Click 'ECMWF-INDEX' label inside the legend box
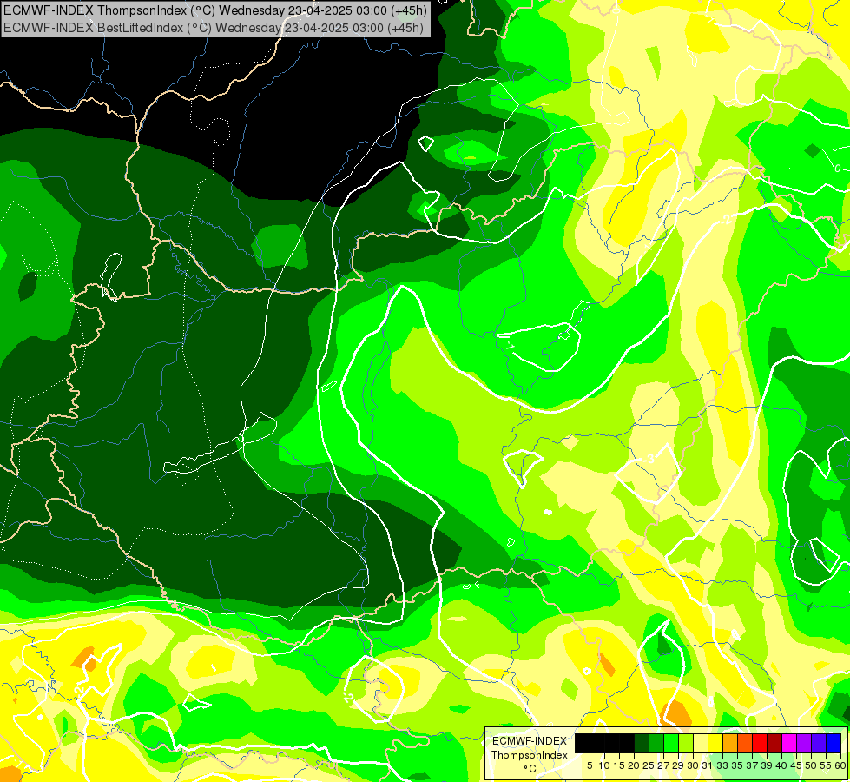850x782 pixels. click(530, 741)
